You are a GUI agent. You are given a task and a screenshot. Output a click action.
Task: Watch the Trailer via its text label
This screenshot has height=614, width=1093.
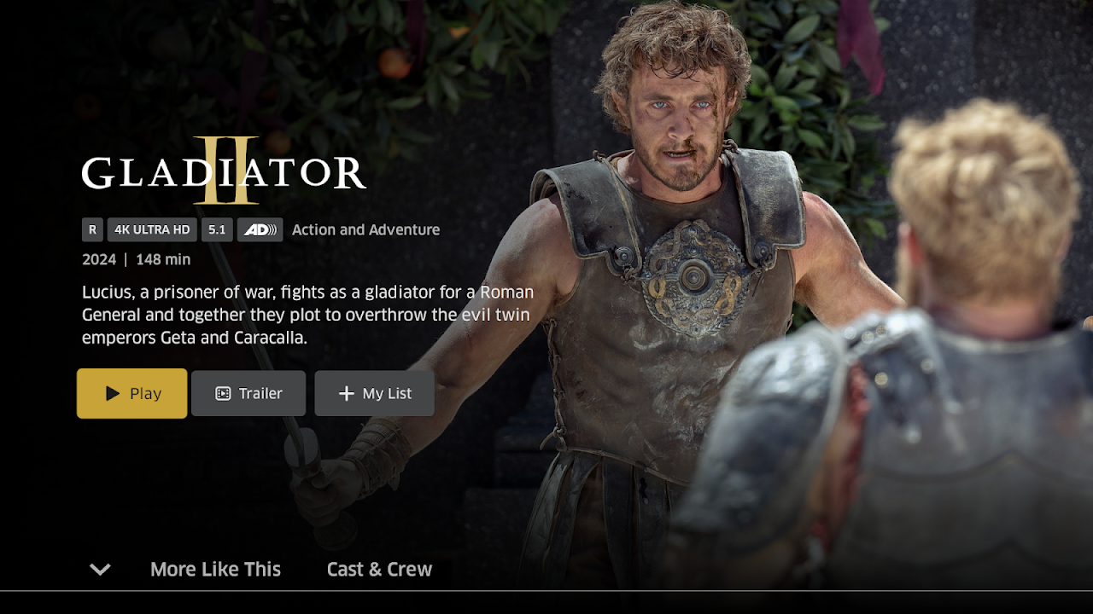click(260, 393)
